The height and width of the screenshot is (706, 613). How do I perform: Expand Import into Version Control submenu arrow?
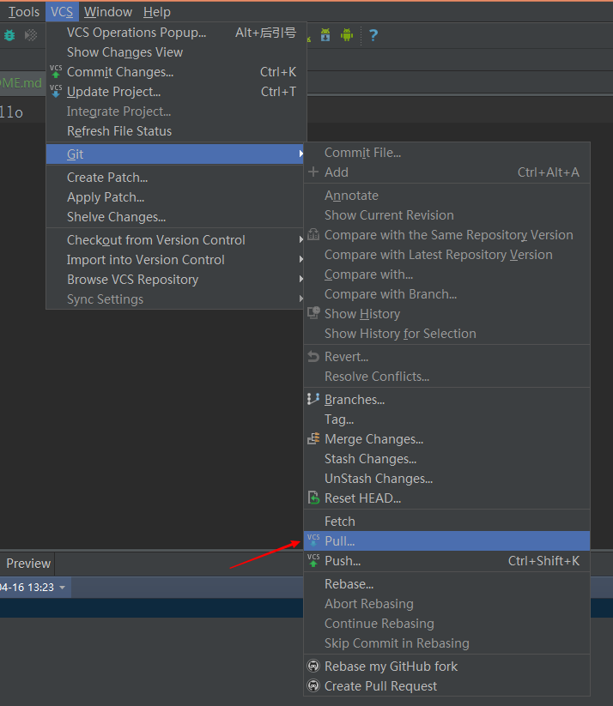[300, 260]
